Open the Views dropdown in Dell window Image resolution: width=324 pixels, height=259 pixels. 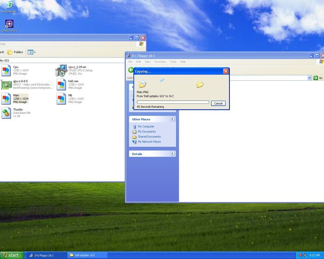point(31,52)
